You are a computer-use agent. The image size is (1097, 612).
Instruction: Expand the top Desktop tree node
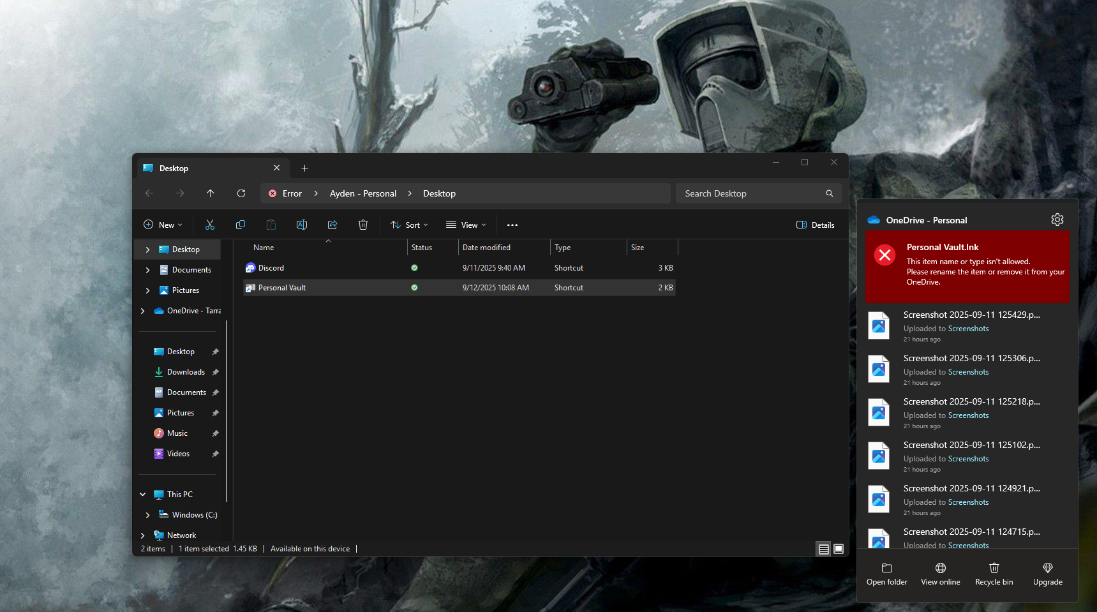click(147, 250)
